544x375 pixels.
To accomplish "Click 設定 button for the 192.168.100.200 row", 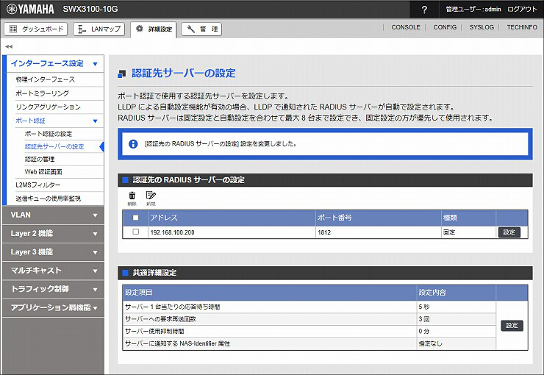I will click(x=509, y=232).
